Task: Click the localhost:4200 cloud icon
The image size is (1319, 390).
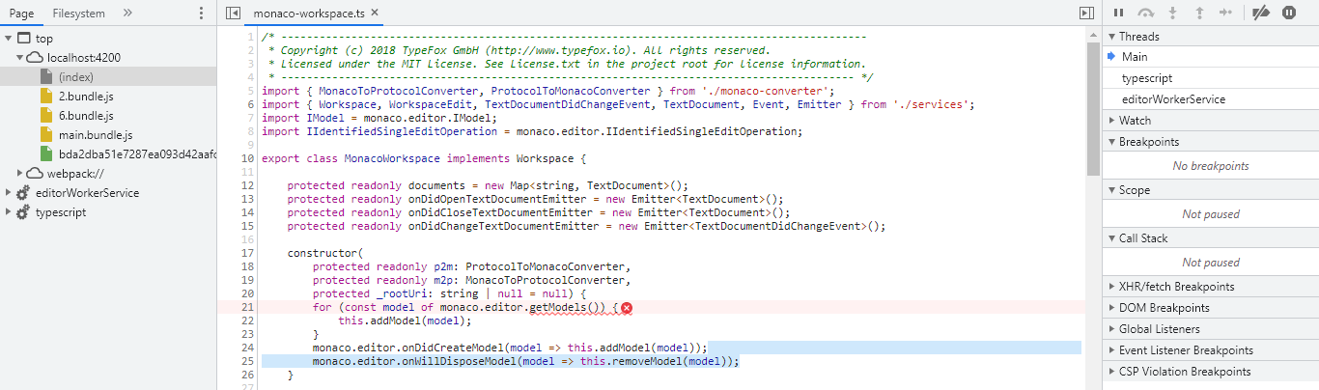Action: coord(37,57)
